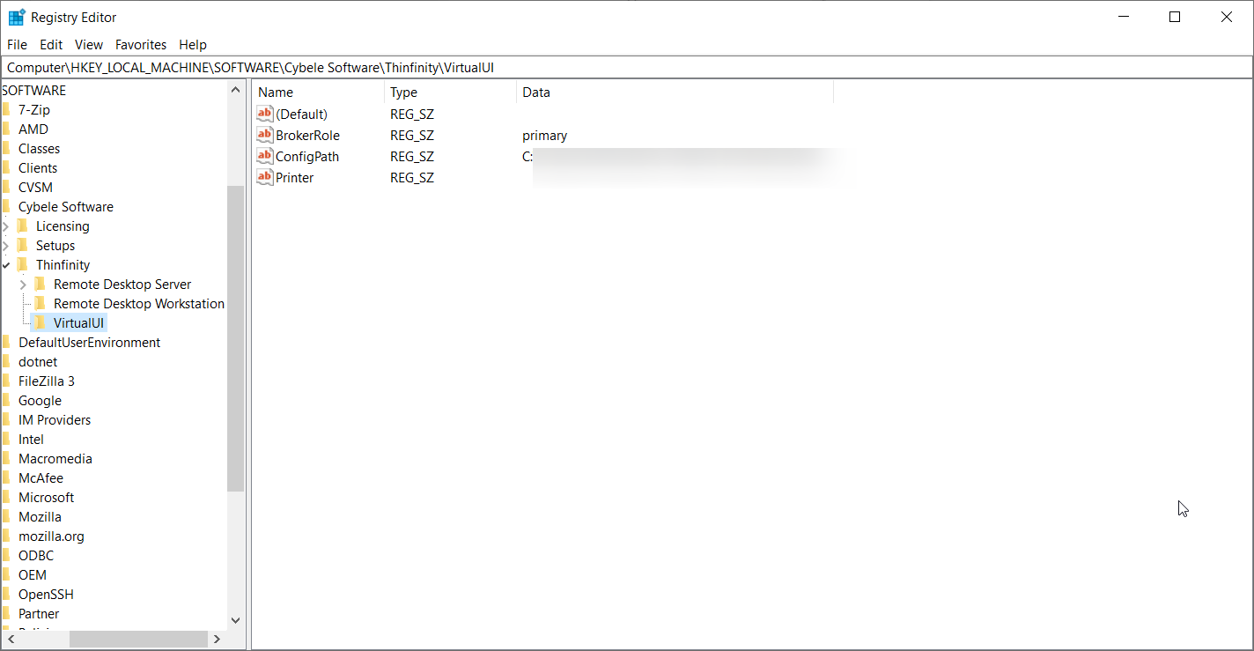Select the Partner key
1254x651 pixels.
pos(39,613)
